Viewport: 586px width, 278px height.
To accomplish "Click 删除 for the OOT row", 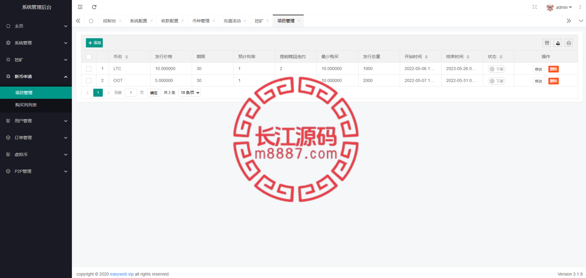I will tap(554, 81).
